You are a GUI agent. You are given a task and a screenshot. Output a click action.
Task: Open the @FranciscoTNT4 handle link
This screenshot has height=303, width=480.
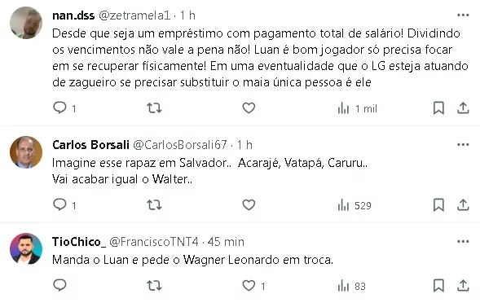154,242
